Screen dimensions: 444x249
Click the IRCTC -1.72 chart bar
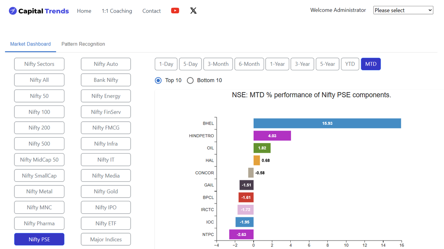[246, 210]
